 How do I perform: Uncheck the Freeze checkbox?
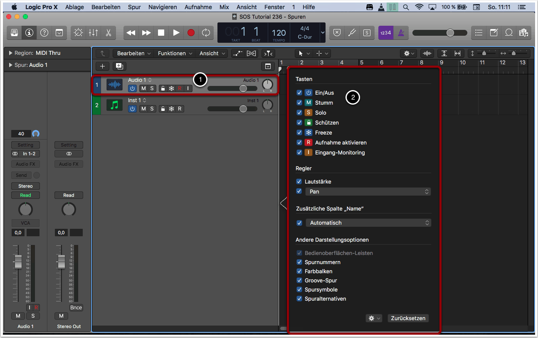299,132
